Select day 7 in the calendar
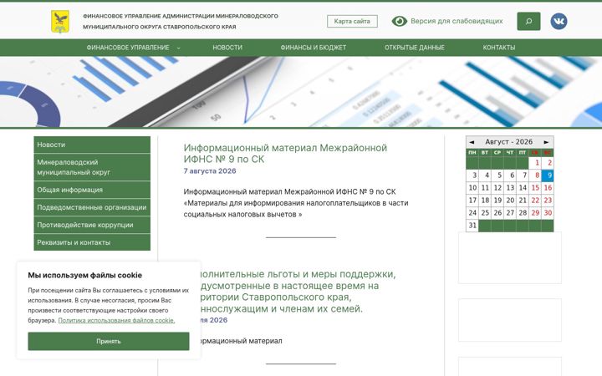The width and height of the screenshot is (602, 376). 523,175
